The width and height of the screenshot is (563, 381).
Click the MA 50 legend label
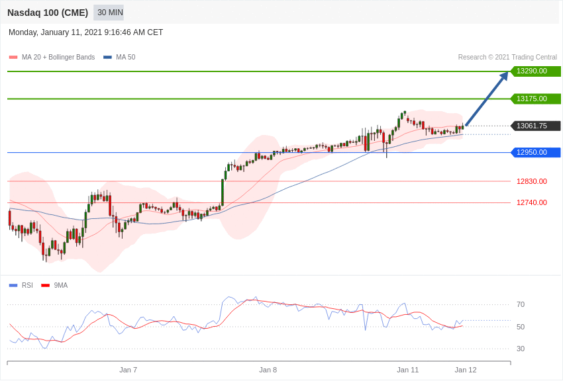126,57
